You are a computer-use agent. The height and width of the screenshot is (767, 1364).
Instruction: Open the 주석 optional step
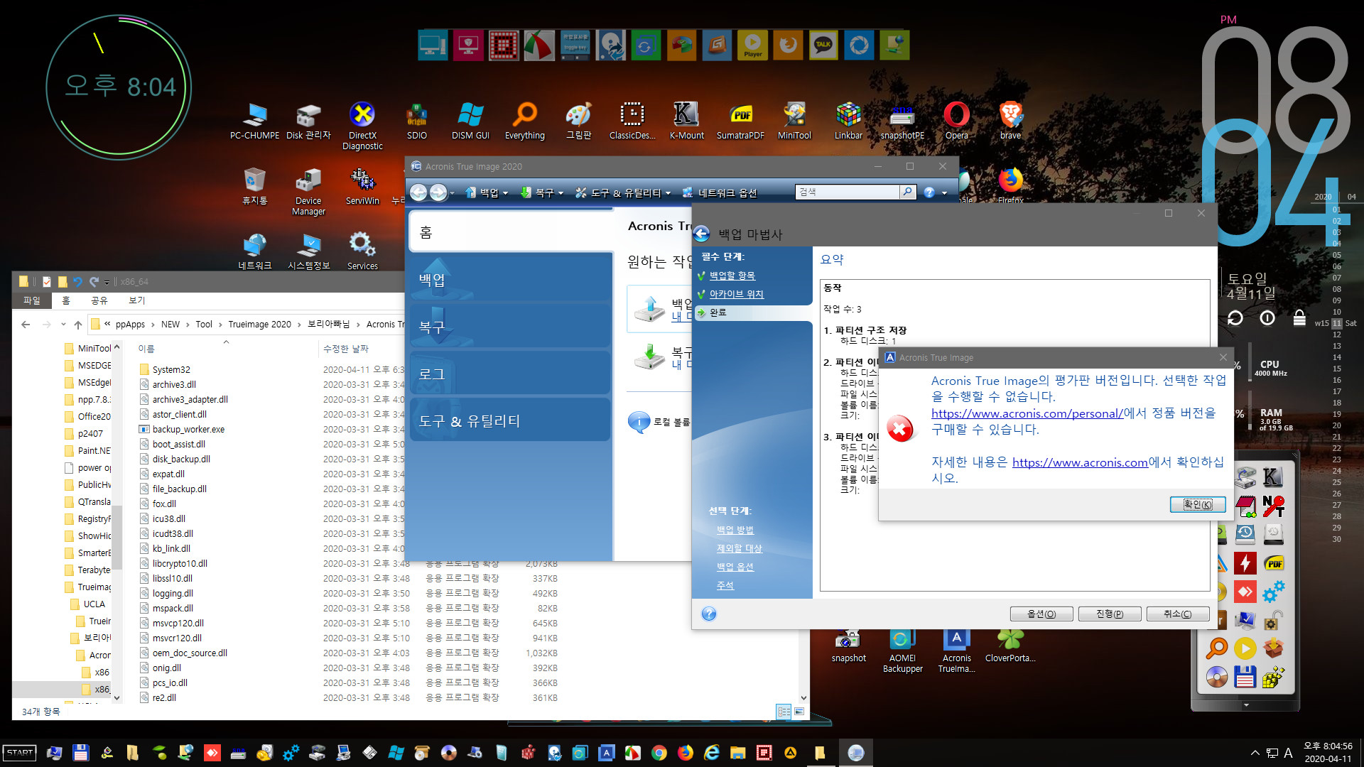pos(725,585)
